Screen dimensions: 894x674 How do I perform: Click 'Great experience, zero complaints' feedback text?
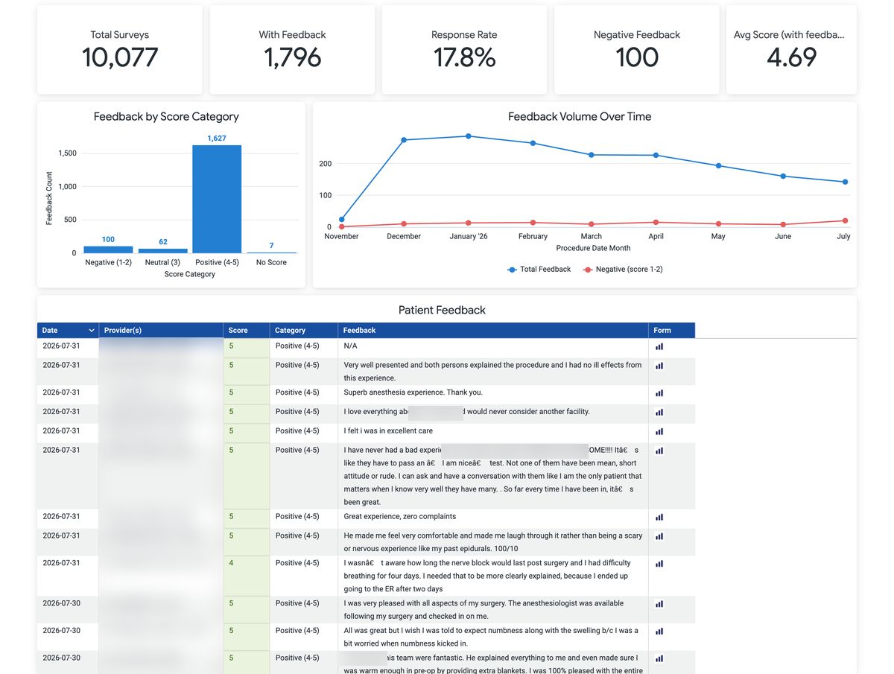399,516
